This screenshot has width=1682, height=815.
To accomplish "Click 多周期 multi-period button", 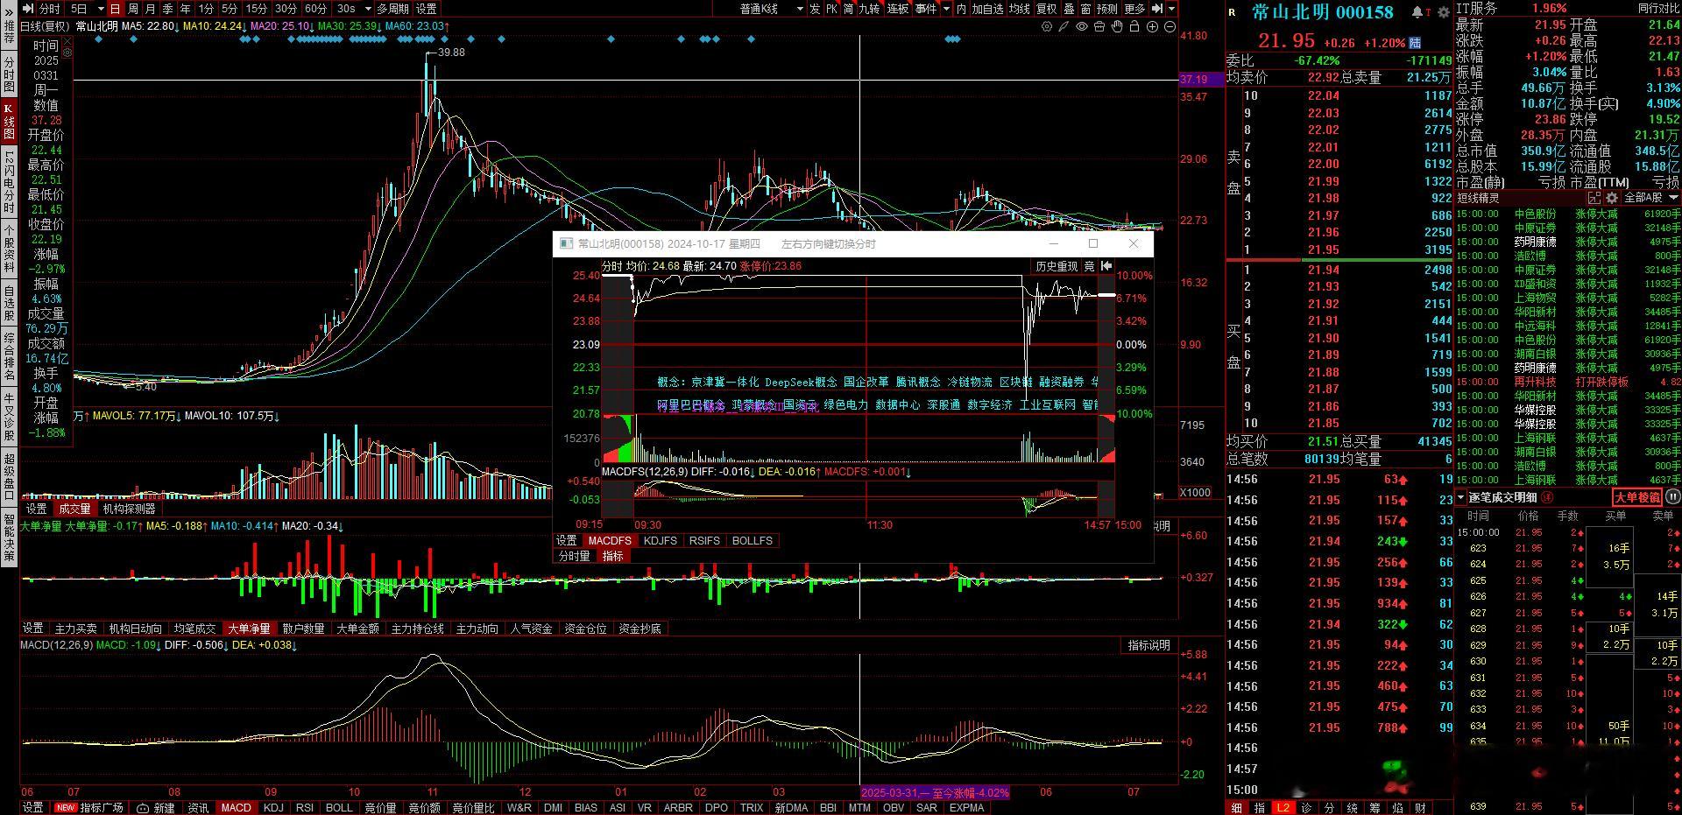I will pos(392,9).
